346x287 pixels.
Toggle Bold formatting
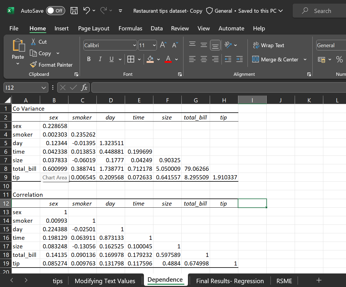pyautogui.click(x=89, y=59)
